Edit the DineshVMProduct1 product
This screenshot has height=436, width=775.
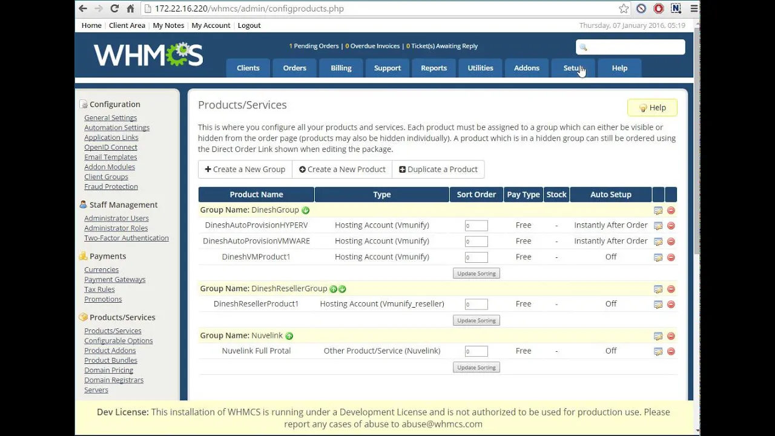tap(658, 257)
